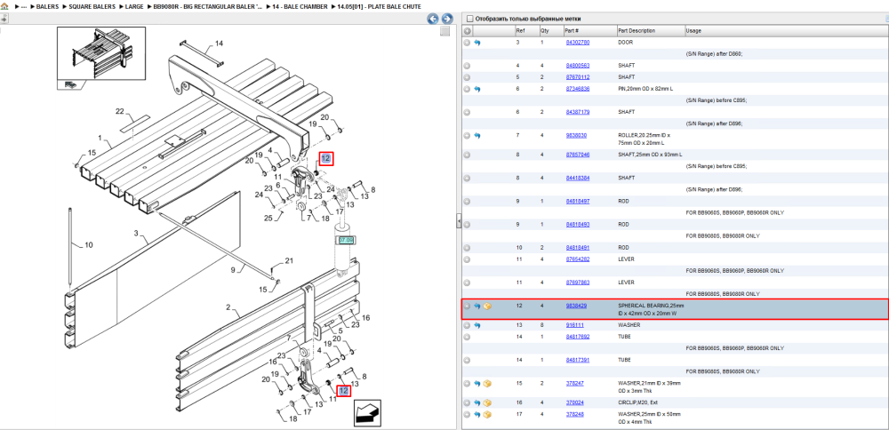This screenshot has width=889, height=430.
Task: Click the baler overview thumbnail image
Action: pyautogui.click(x=101, y=54)
